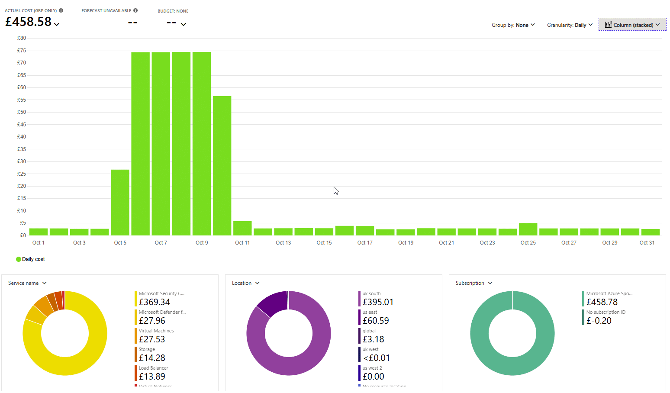Click the Oct 7 bar in chart
The image size is (670, 393).
pyautogui.click(x=161, y=143)
